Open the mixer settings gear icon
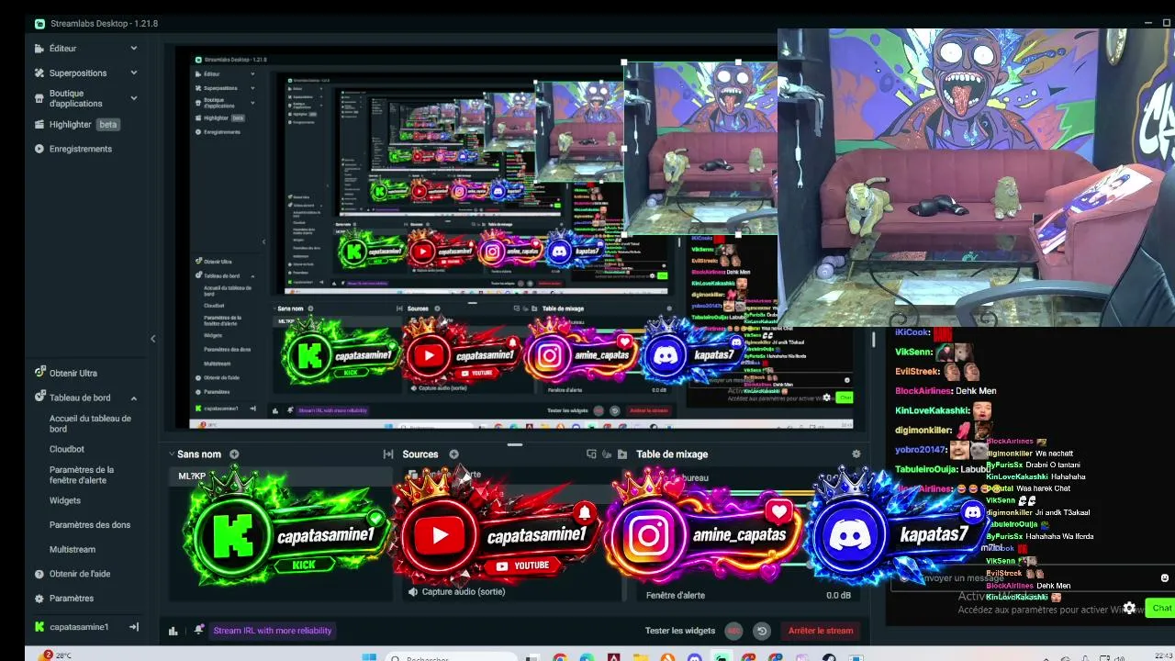The height and width of the screenshot is (661, 1175). pyautogui.click(x=856, y=454)
